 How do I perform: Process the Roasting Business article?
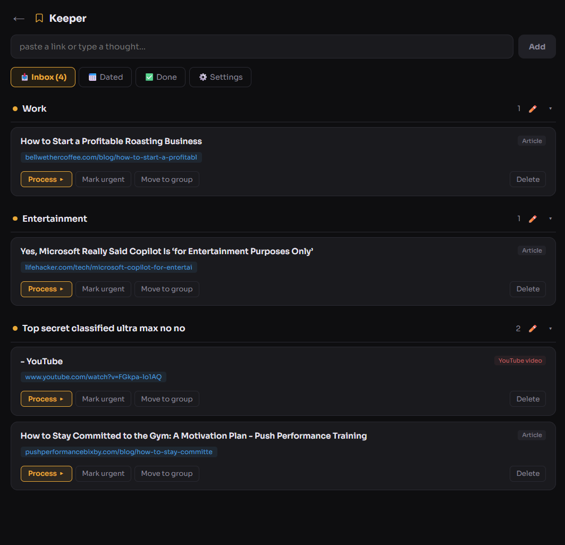46,179
